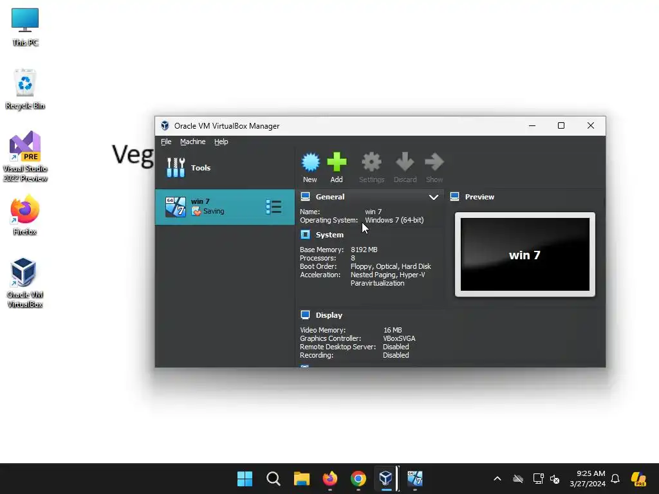Switch to win 7 VM taskbar icon
This screenshot has height=494, width=659.
point(415,479)
